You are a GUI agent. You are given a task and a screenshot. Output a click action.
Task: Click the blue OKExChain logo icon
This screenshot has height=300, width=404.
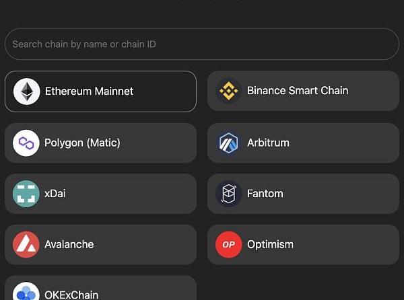pyautogui.click(x=26, y=293)
